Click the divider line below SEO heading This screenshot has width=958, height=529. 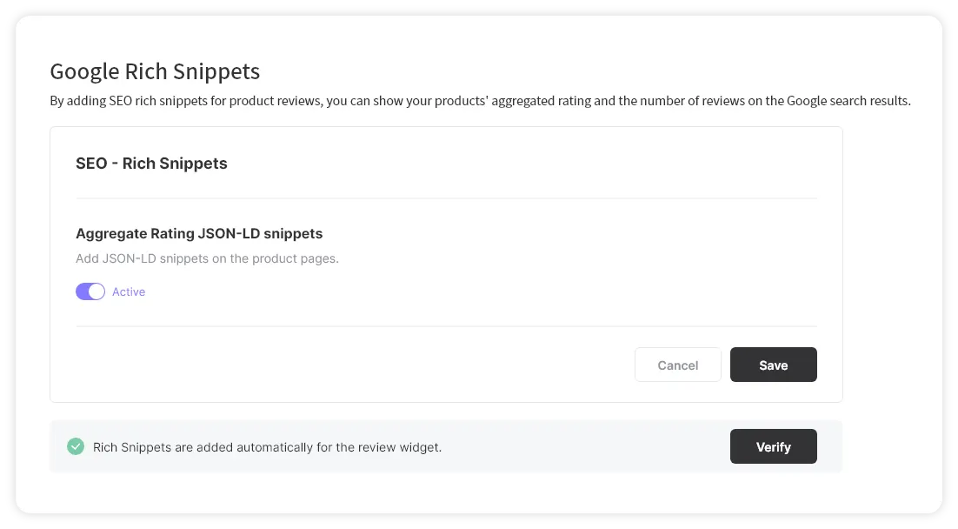[446, 198]
